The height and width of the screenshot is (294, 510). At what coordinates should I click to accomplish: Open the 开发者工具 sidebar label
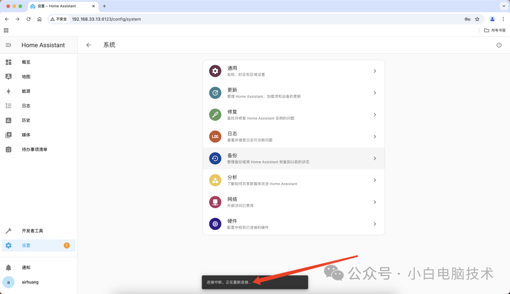tap(32, 231)
